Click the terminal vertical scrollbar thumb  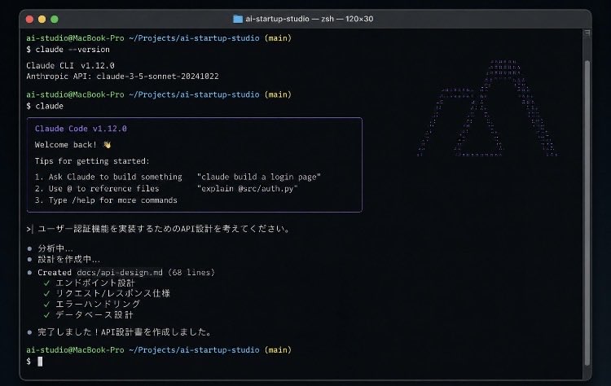pyautogui.click(x=587, y=213)
